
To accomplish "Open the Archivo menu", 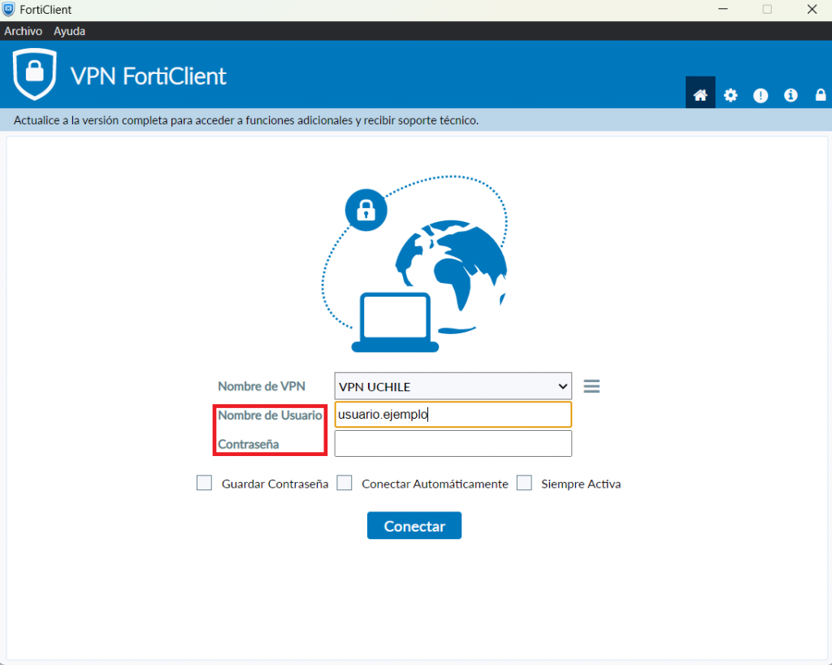I will [x=23, y=31].
